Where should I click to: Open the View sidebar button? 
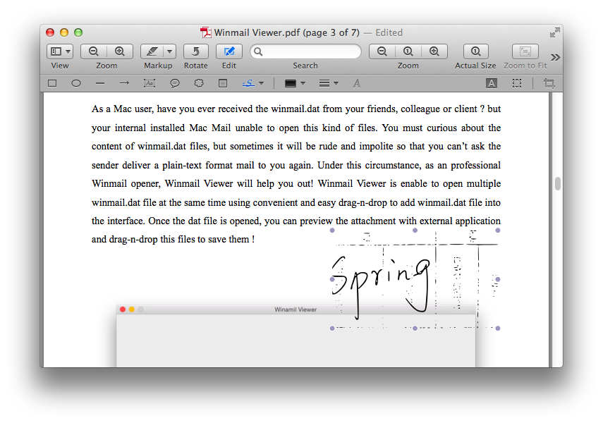[x=56, y=51]
